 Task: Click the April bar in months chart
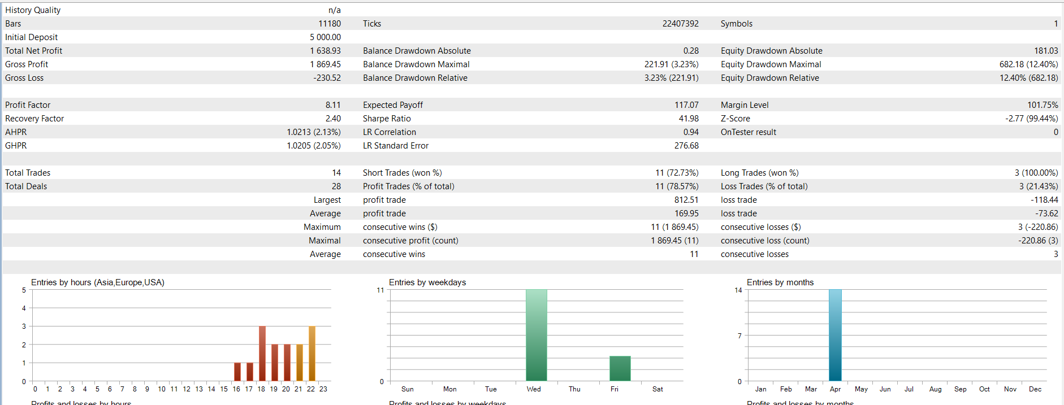(835, 335)
